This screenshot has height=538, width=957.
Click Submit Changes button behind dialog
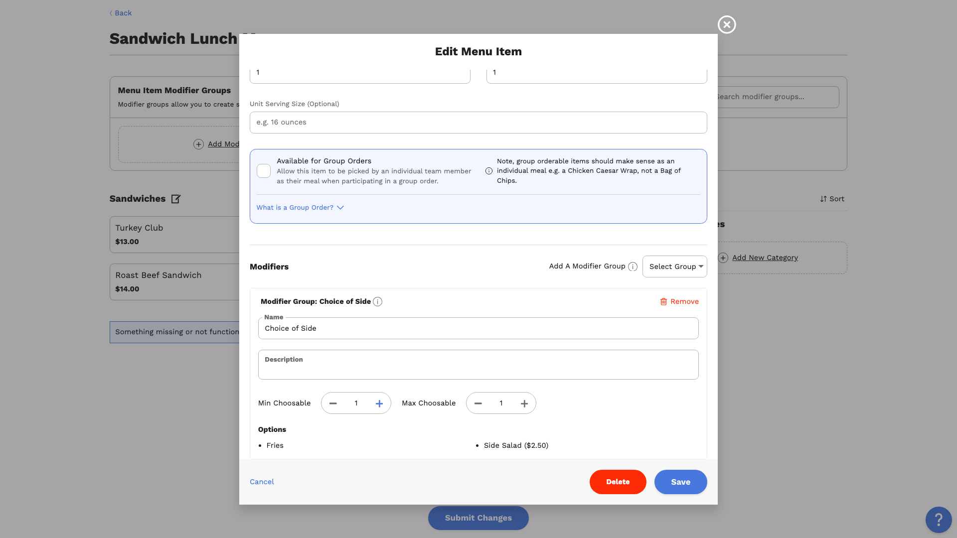pos(478,518)
